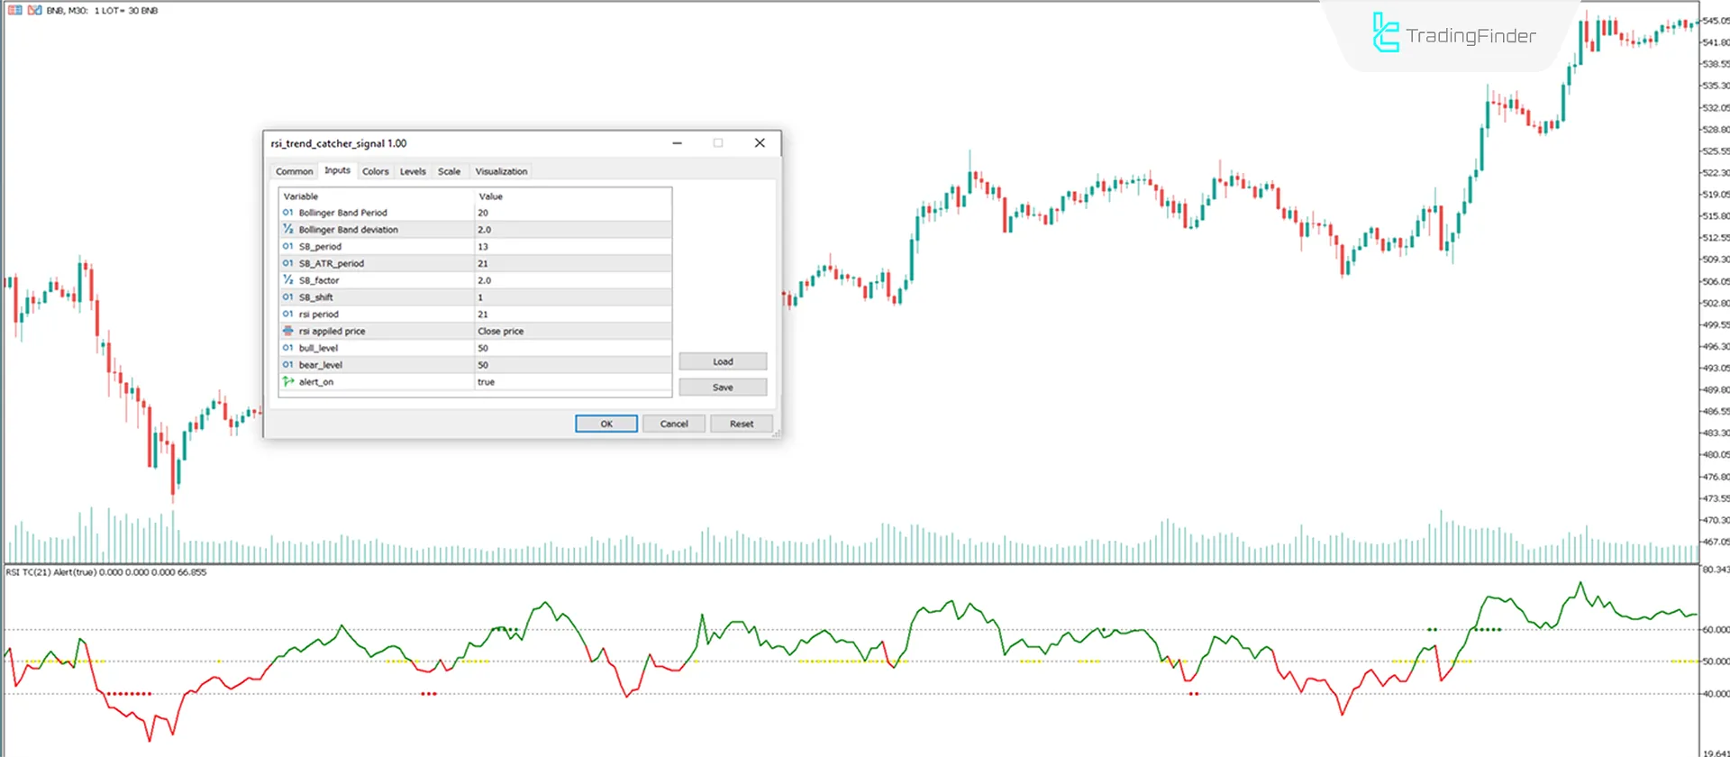Click the alert_on boolean arrow icon
Screen dimensions: 1730x757
click(288, 382)
